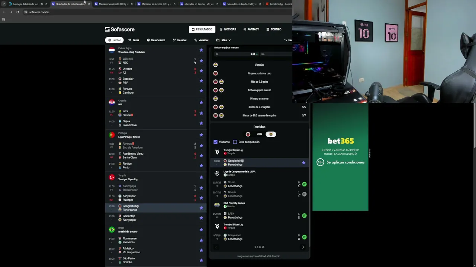Go back in browser history
The height and width of the screenshot is (267, 476).
[x=4, y=12]
